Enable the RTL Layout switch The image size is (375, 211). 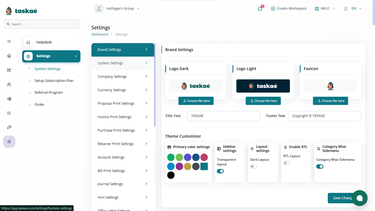pyautogui.click(x=287, y=163)
